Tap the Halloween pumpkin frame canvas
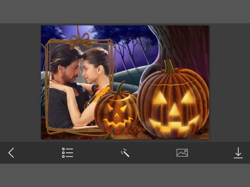 [x=125, y=82]
